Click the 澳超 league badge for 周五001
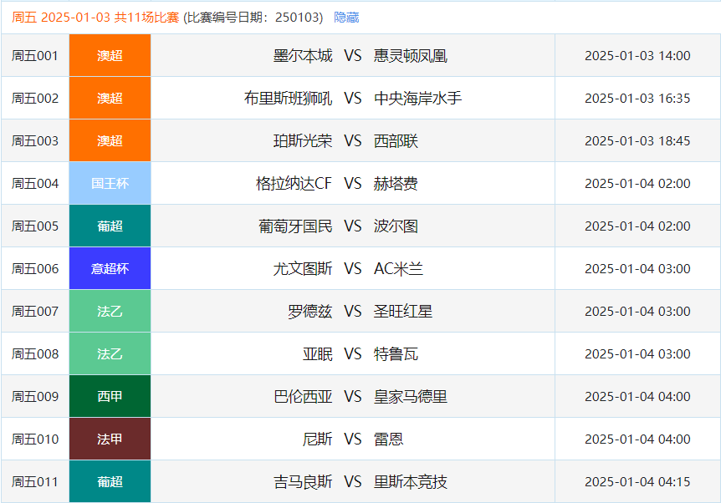 point(110,56)
